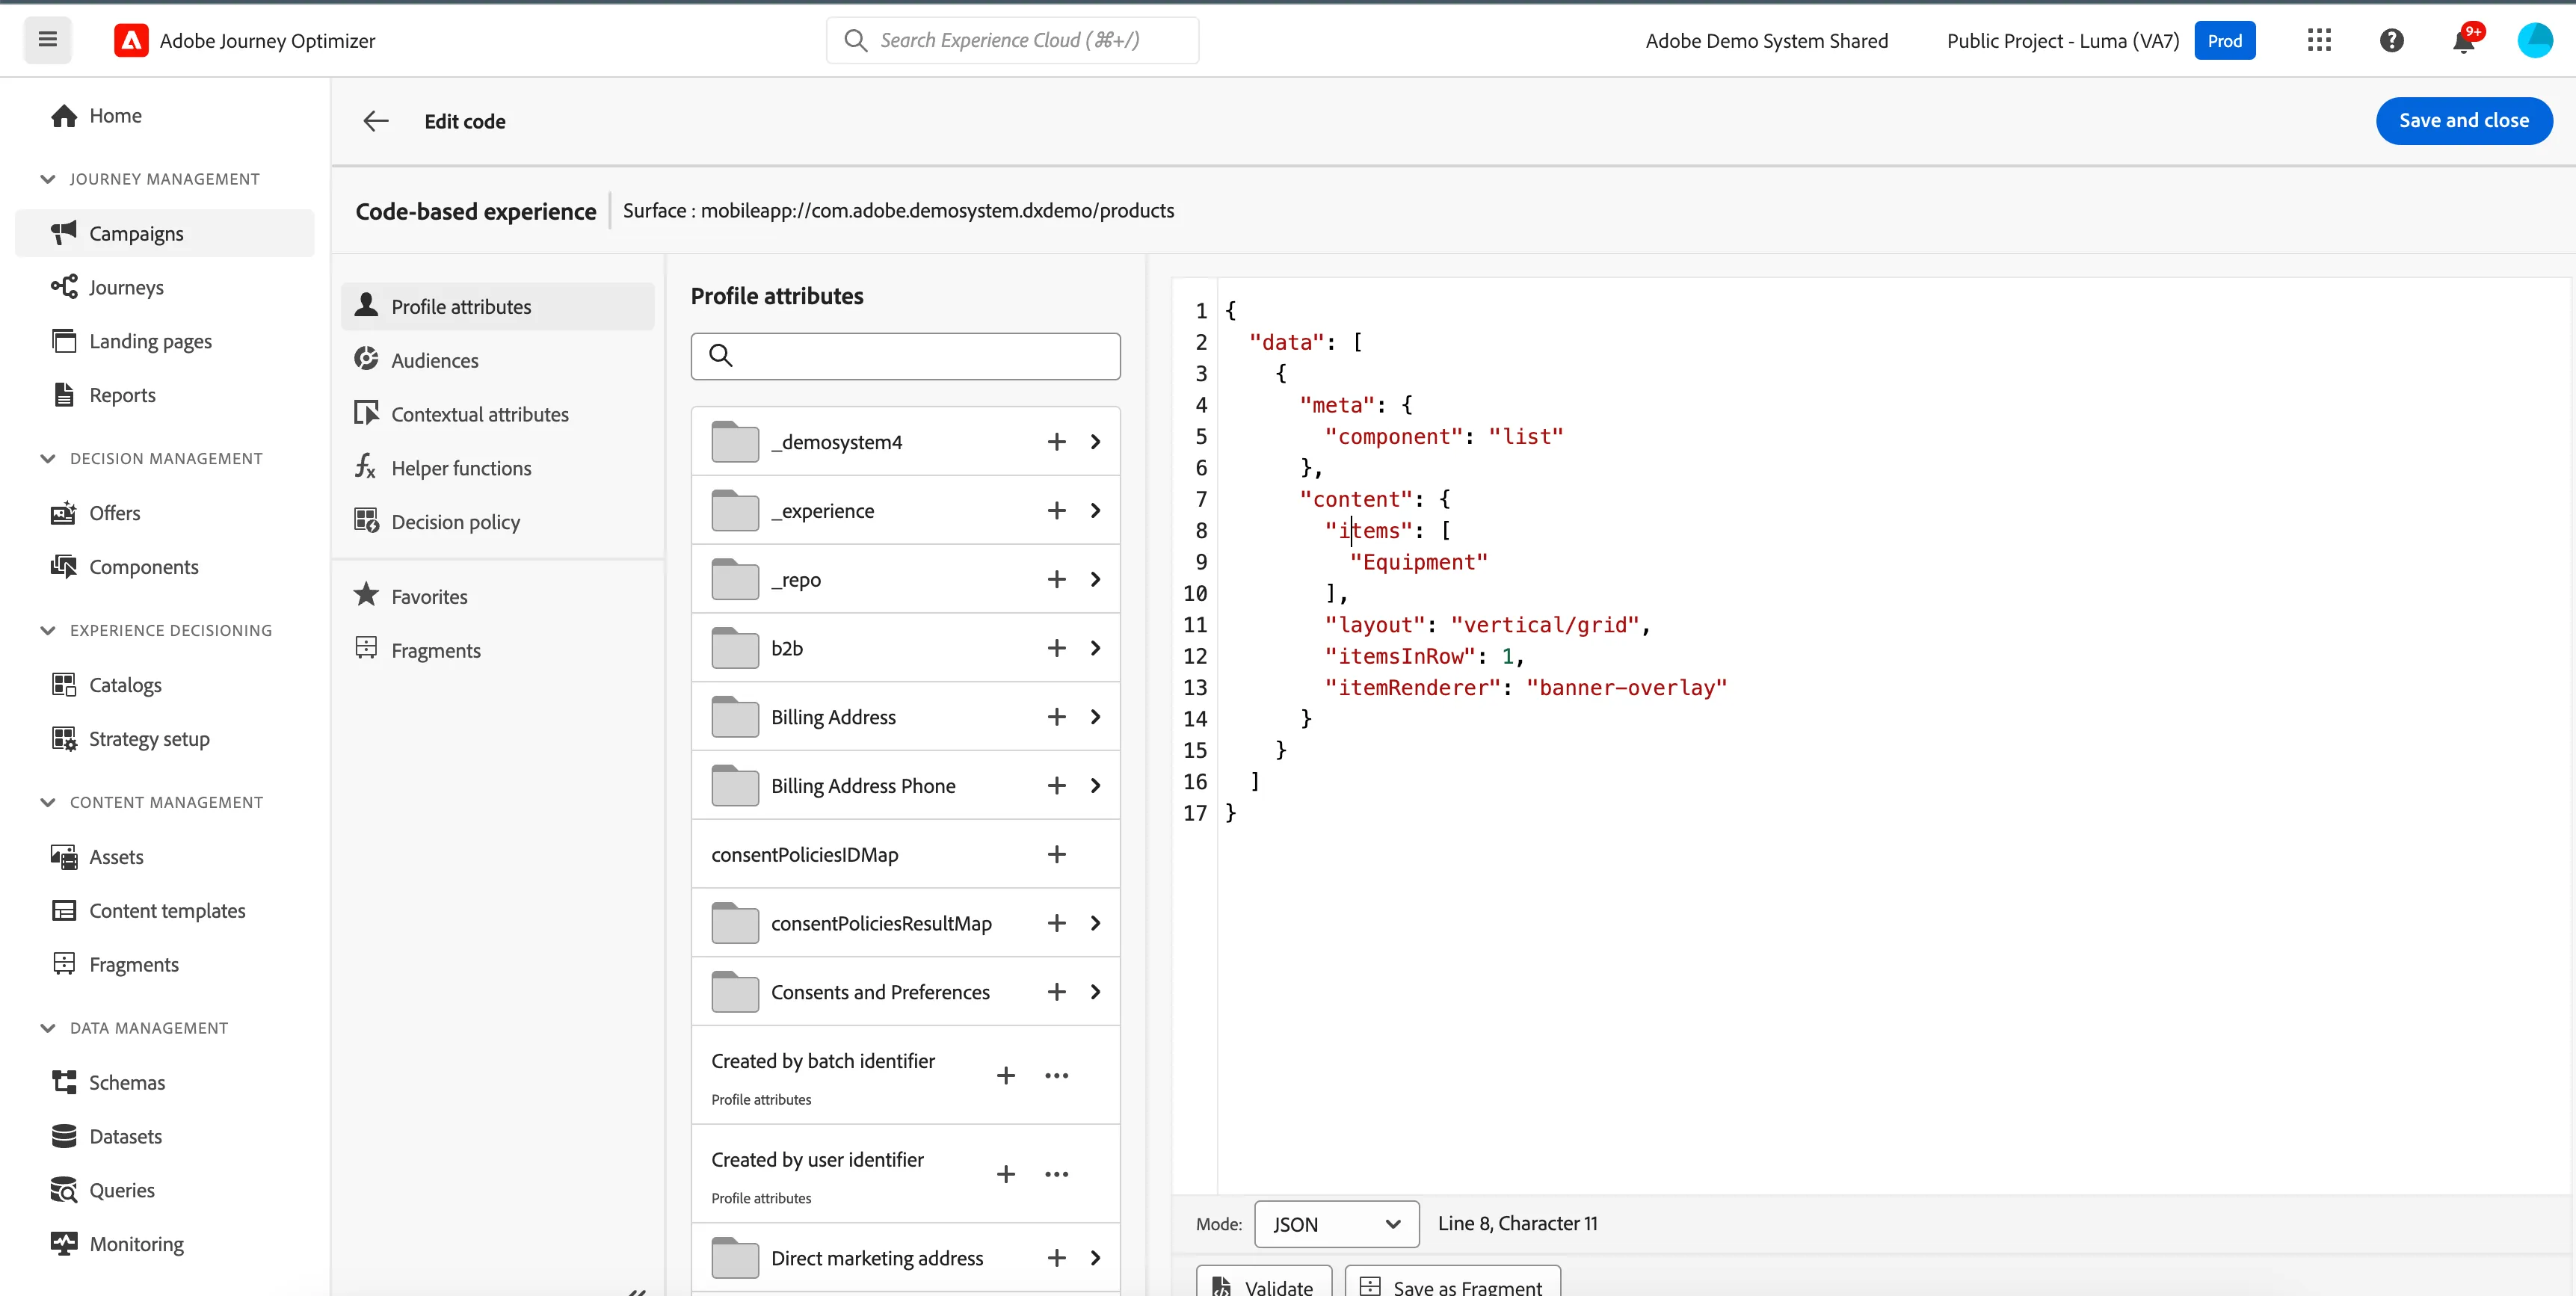Expand the Billing Address Phone folder chevron

tap(1095, 786)
